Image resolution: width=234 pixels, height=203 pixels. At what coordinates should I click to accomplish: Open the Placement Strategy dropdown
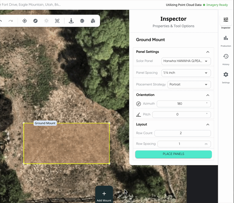pyautogui.click(x=189, y=84)
